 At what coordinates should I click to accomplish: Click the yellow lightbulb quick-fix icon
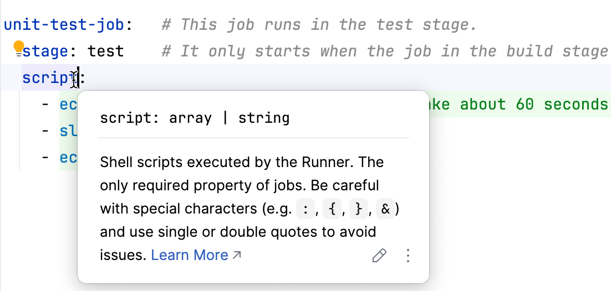coord(19,46)
